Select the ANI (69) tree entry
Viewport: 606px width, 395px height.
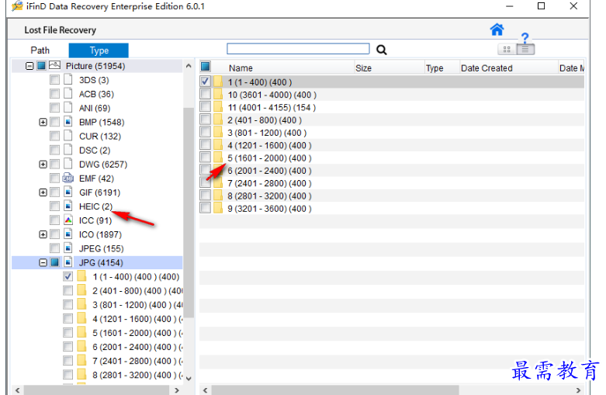(x=95, y=108)
